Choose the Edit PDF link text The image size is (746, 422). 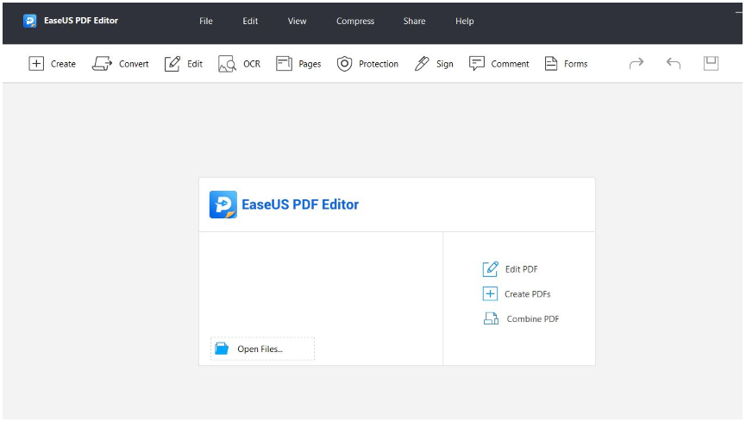[x=522, y=269]
